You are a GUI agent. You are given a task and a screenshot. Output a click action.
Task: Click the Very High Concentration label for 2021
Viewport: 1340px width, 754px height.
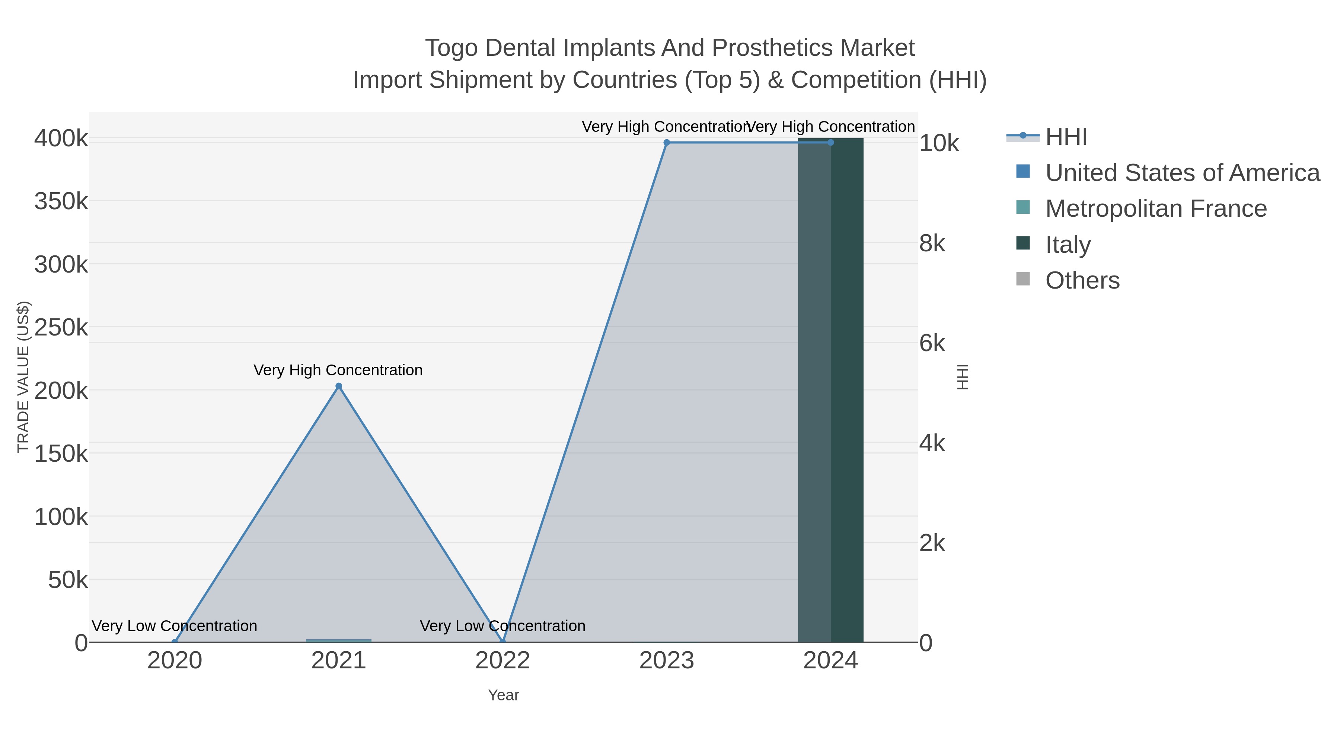pos(338,370)
